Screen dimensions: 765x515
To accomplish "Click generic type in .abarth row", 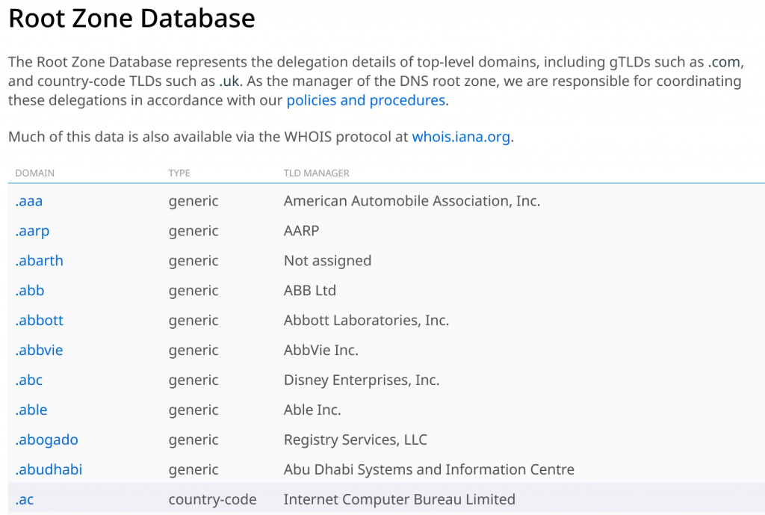I will tap(193, 261).
